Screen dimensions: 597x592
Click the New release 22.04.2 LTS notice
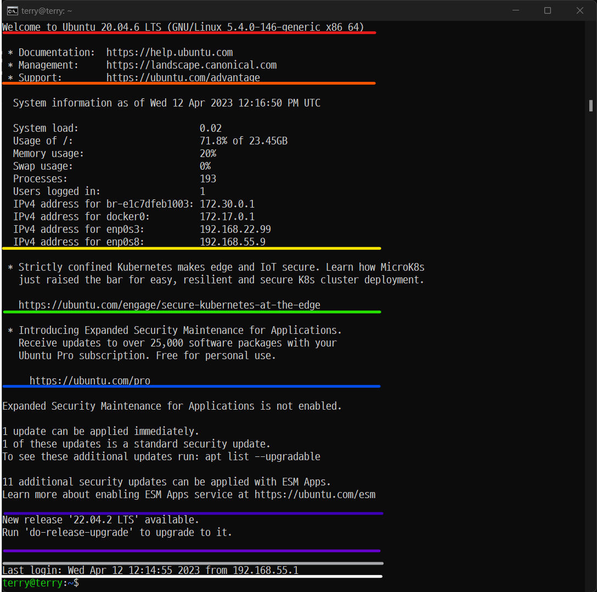click(101, 520)
